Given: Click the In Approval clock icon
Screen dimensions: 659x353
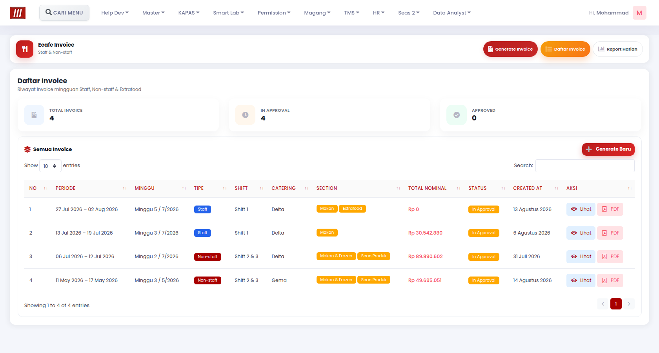Looking at the screenshot, I should (x=245, y=115).
